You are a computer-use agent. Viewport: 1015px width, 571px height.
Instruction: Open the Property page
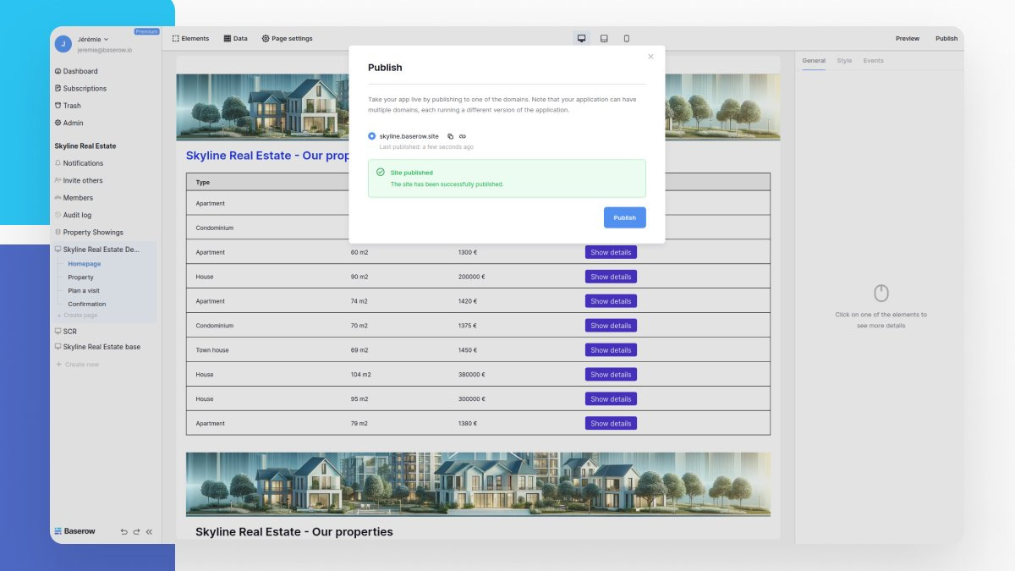tap(80, 277)
